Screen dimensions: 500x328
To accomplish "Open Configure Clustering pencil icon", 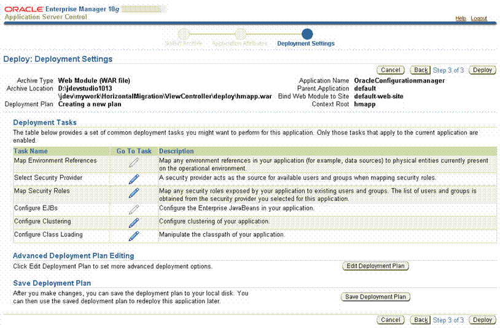I will (134, 223).
